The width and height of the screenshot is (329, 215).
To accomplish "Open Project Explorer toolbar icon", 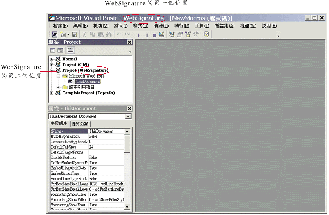I will pyautogui.click(x=172, y=34).
